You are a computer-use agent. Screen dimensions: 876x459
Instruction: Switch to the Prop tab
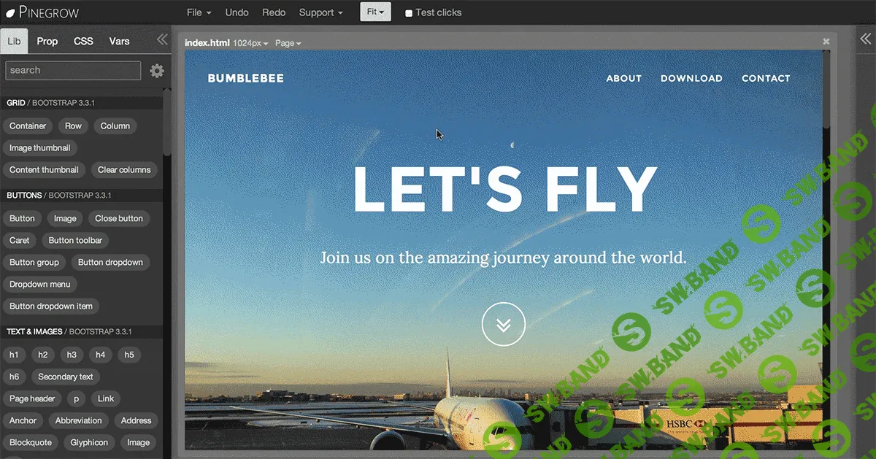[x=47, y=41]
